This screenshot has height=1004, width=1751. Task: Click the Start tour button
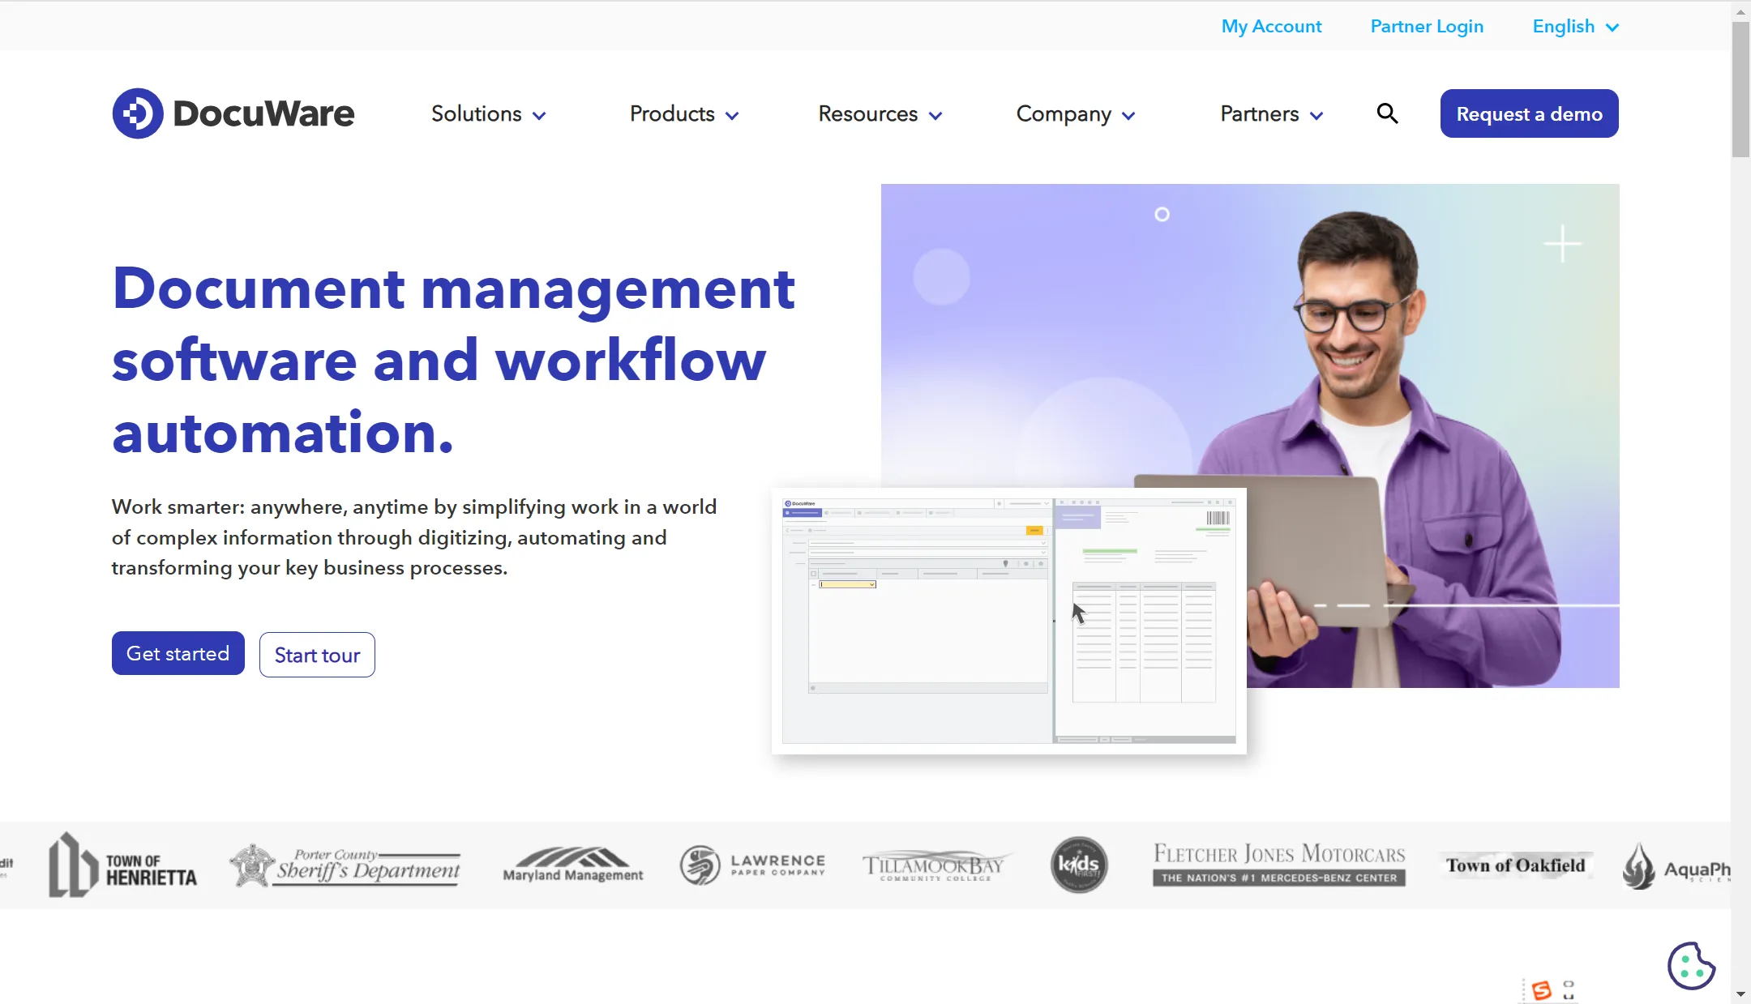pos(318,654)
